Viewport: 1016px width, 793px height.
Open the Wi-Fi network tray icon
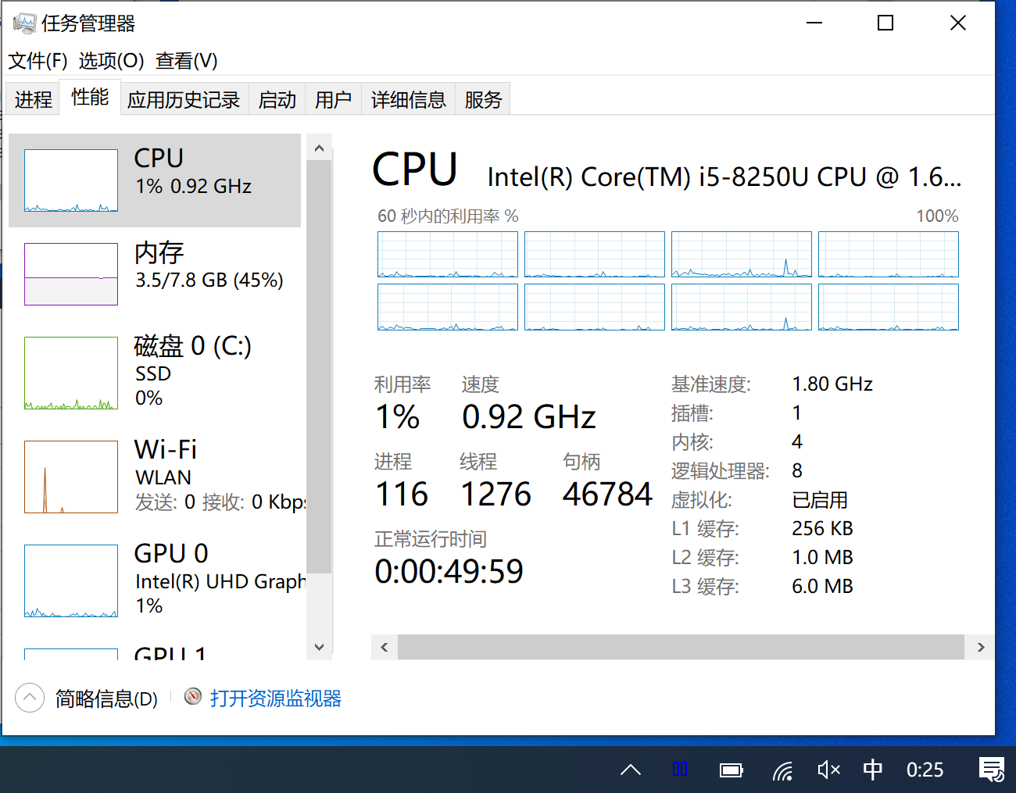[x=782, y=770]
